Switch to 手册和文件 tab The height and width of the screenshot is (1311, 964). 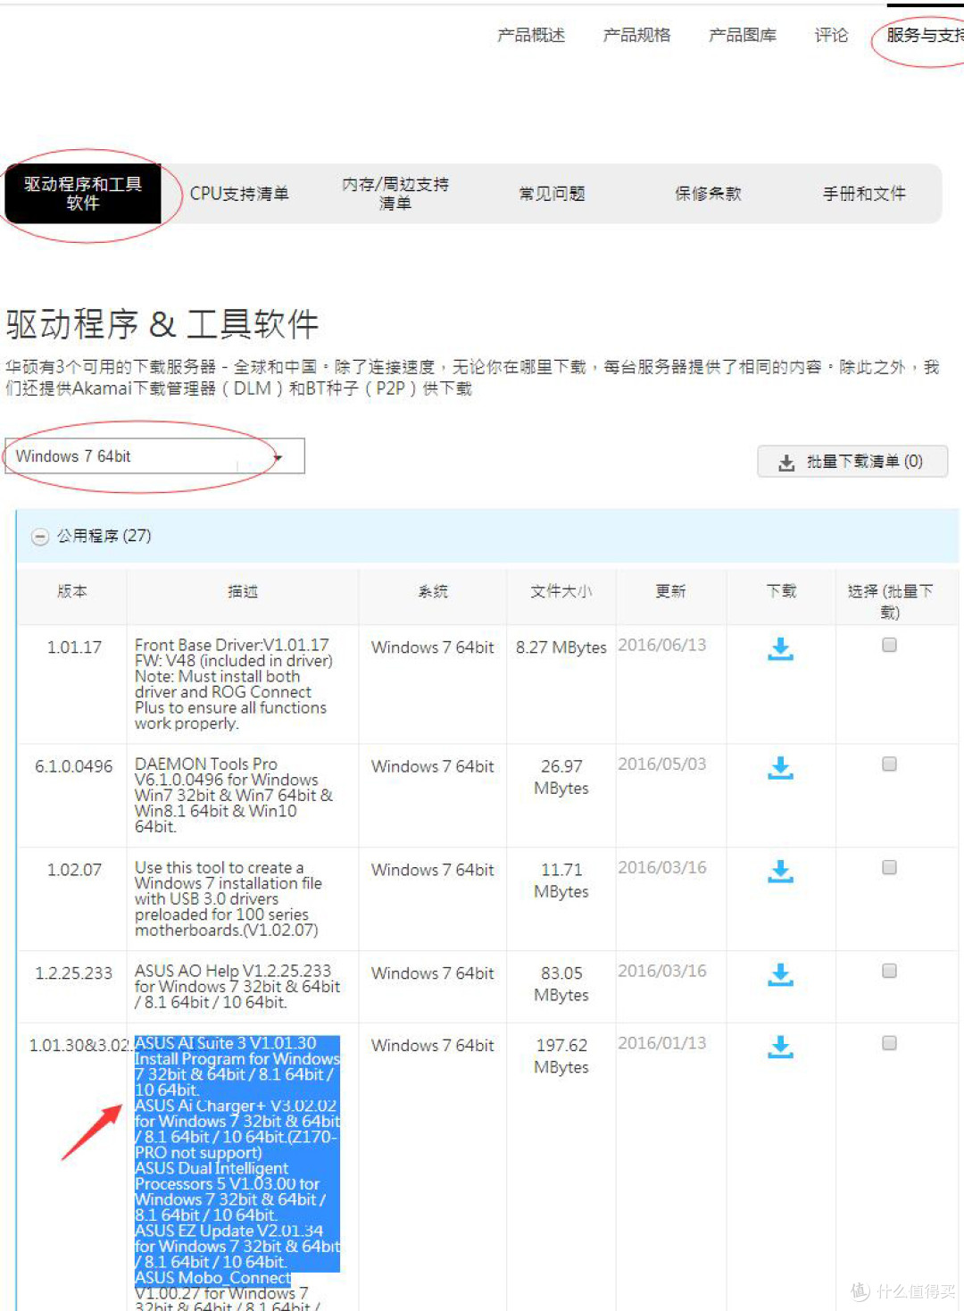click(x=864, y=194)
